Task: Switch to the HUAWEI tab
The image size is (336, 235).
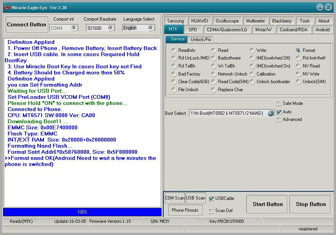Action: [200, 21]
